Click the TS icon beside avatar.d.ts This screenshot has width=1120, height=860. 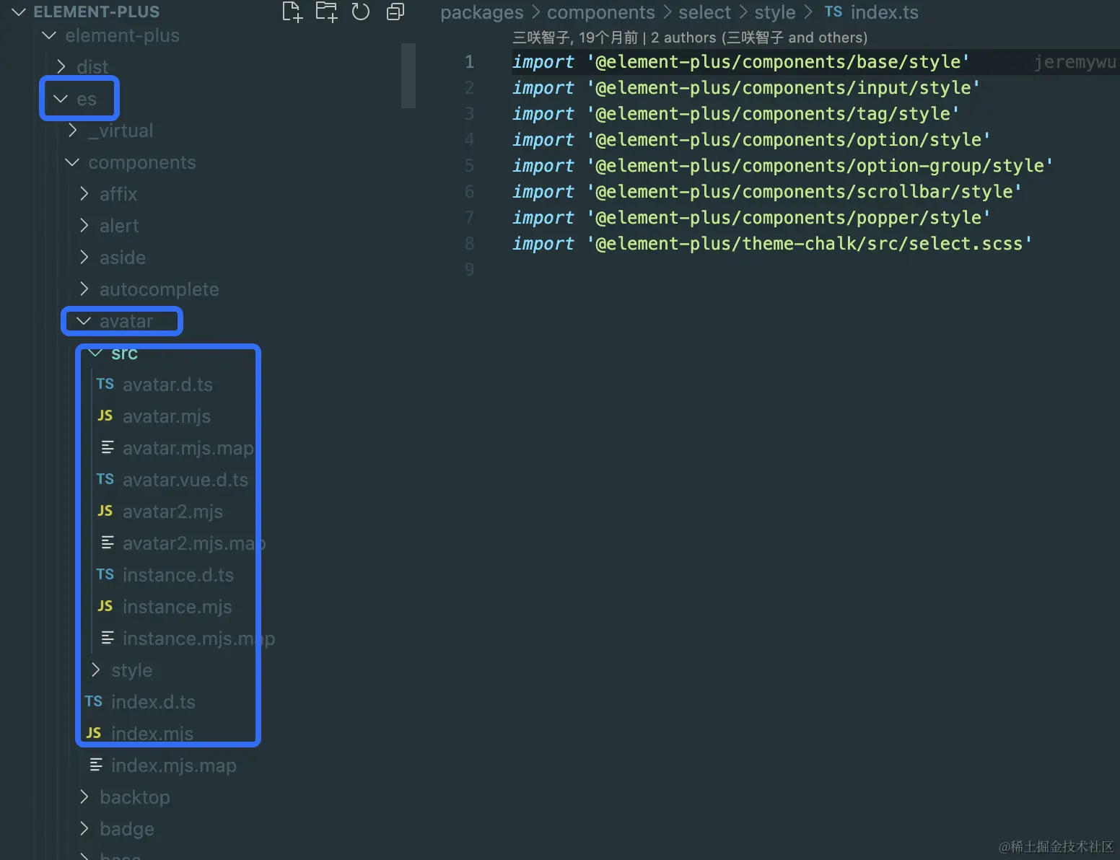tap(105, 384)
